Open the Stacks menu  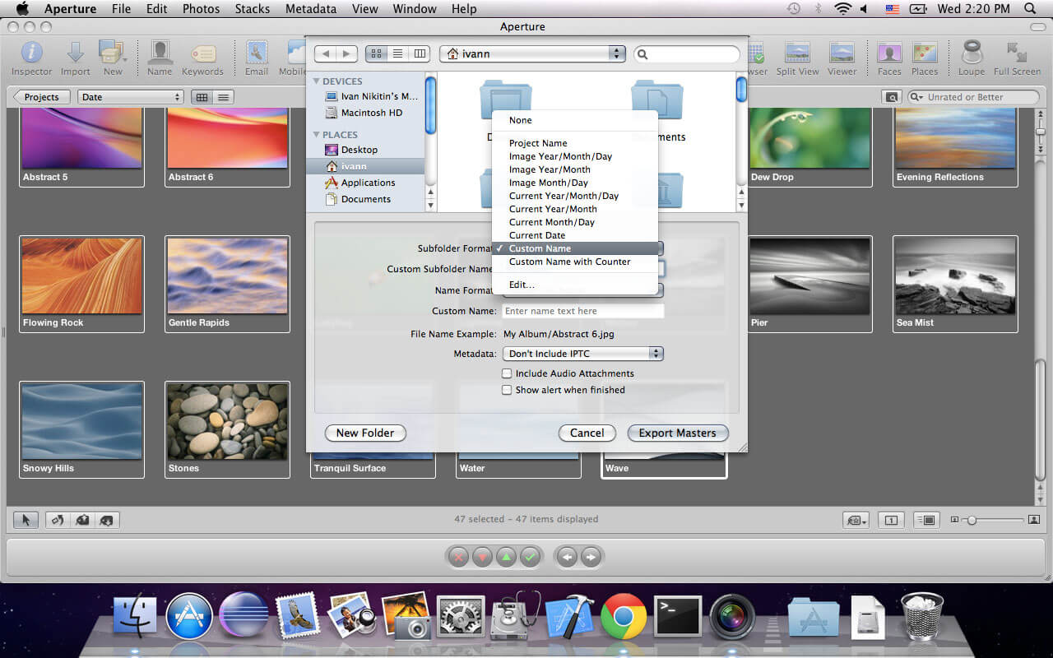point(252,9)
